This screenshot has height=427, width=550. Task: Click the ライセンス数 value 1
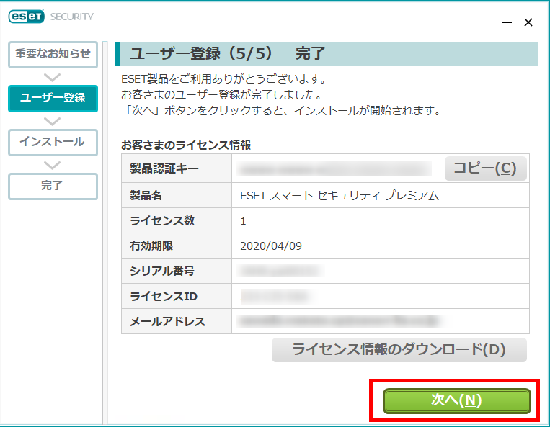pos(243,221)
